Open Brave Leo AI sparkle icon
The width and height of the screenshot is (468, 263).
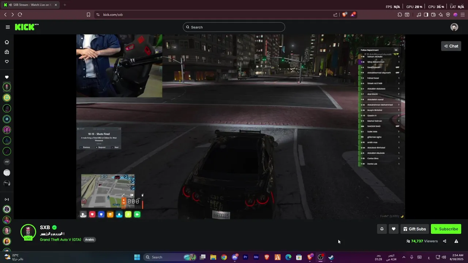[441, 15]
